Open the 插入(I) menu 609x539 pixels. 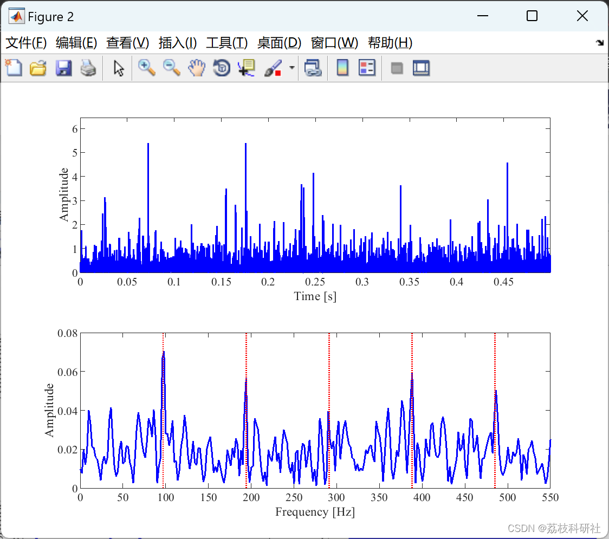click(x=178, y=43)
